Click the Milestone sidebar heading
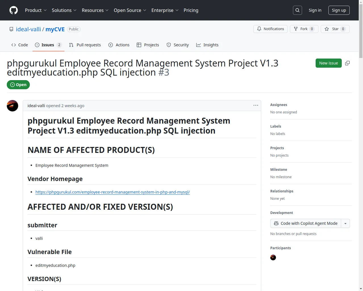This screenshot has width=363, height=291. pos(278,170)
